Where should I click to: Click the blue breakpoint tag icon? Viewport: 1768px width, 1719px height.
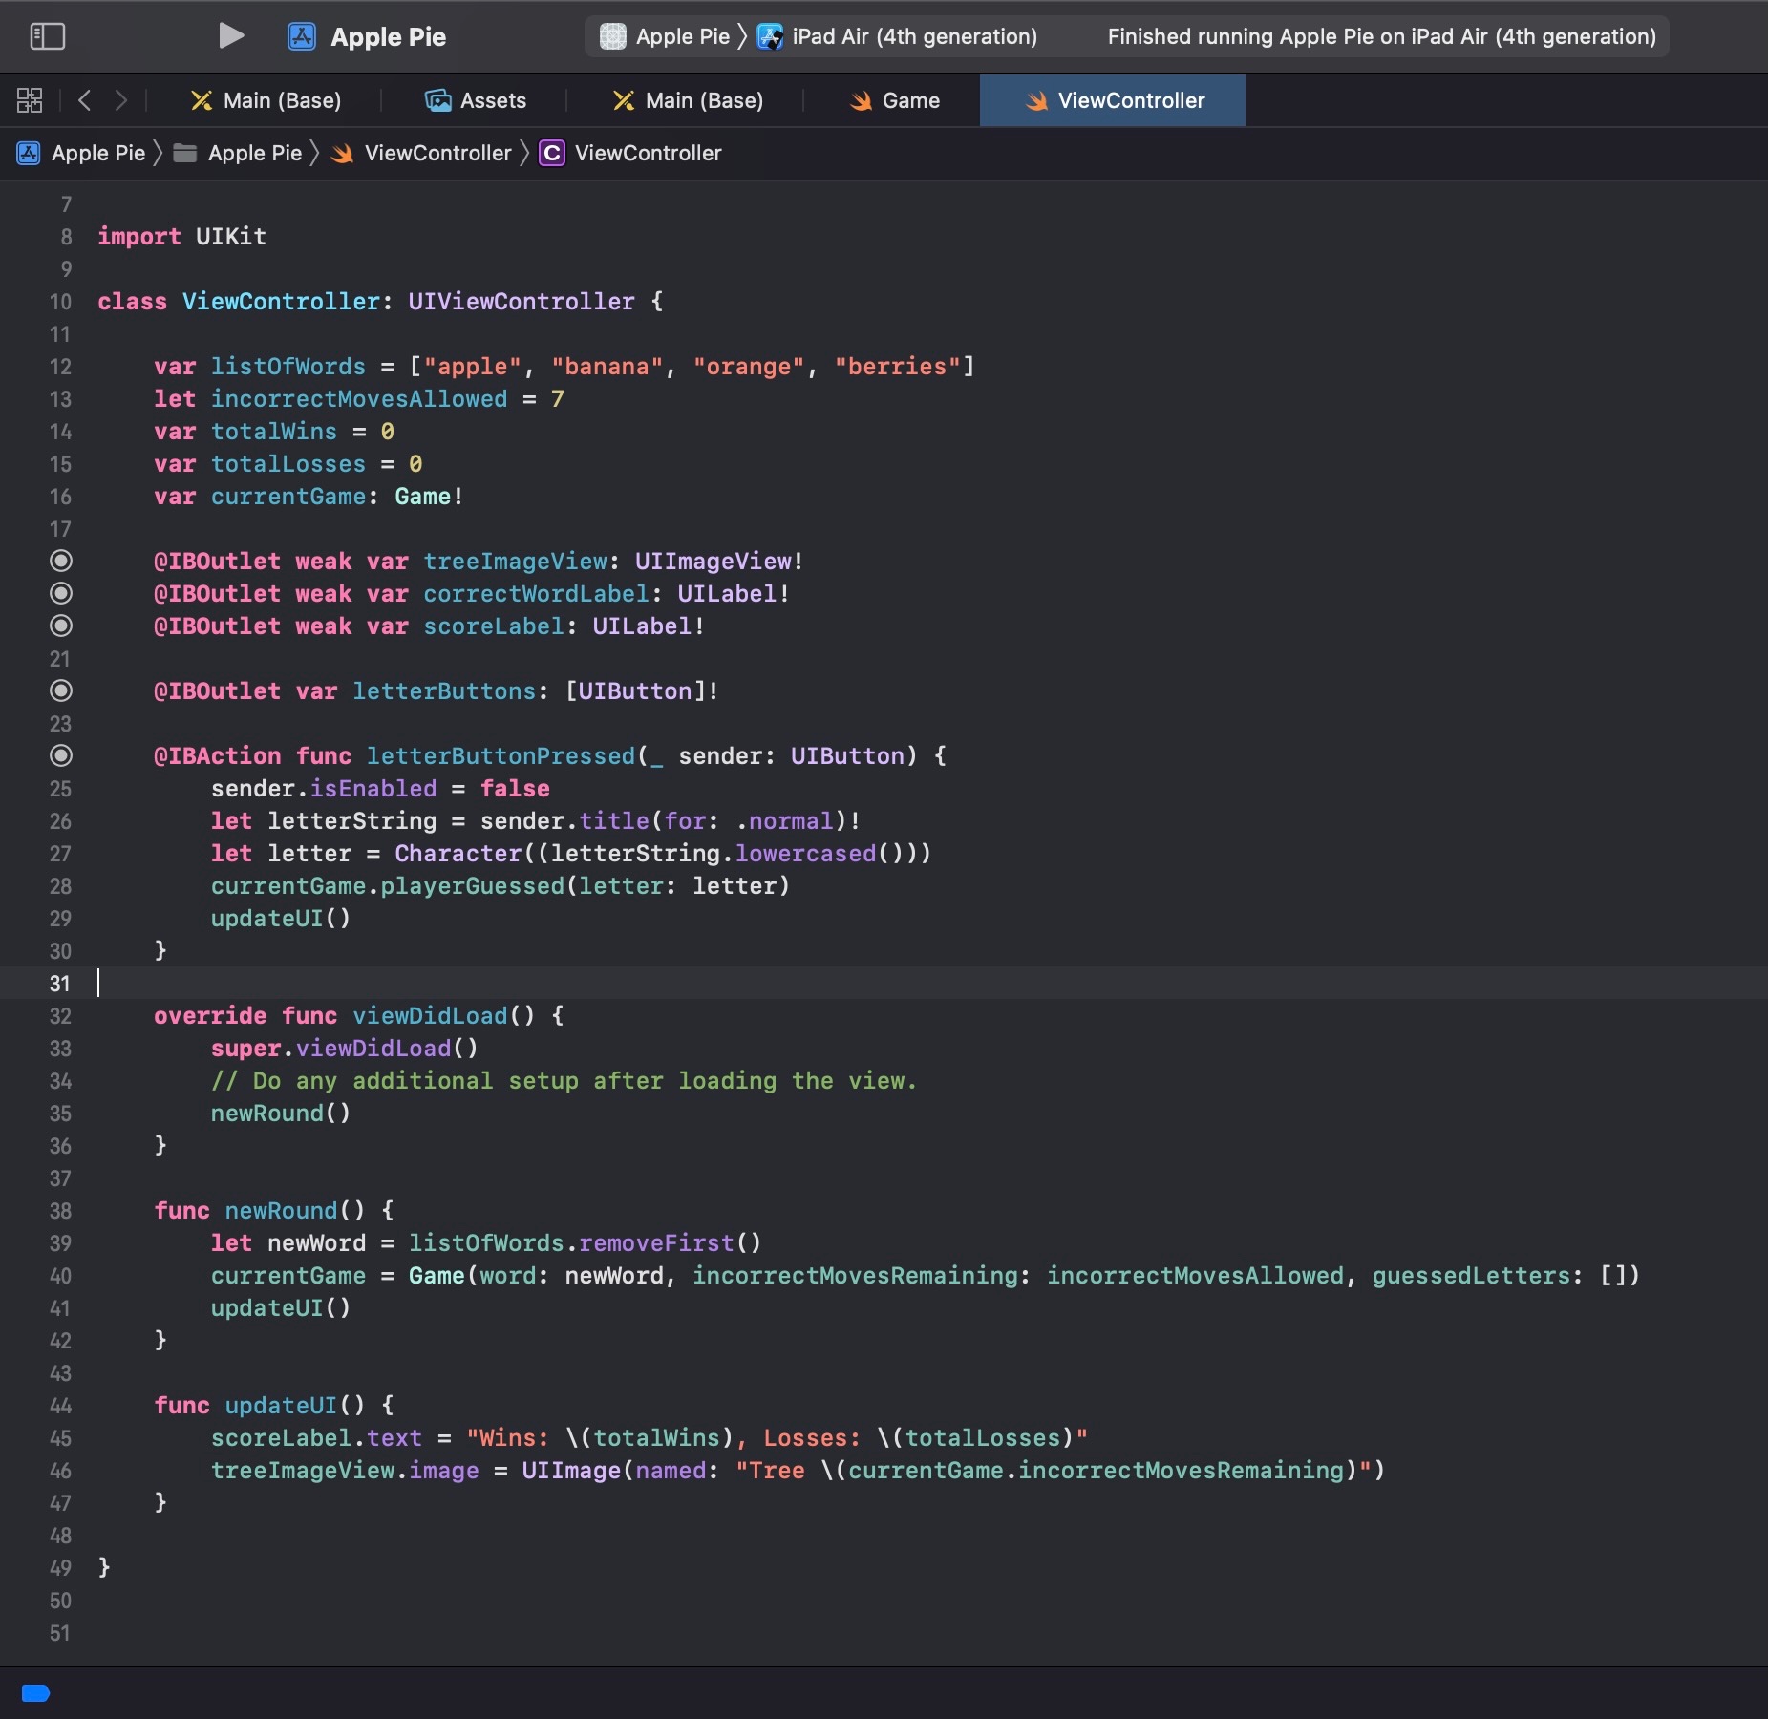point(35,1693)
